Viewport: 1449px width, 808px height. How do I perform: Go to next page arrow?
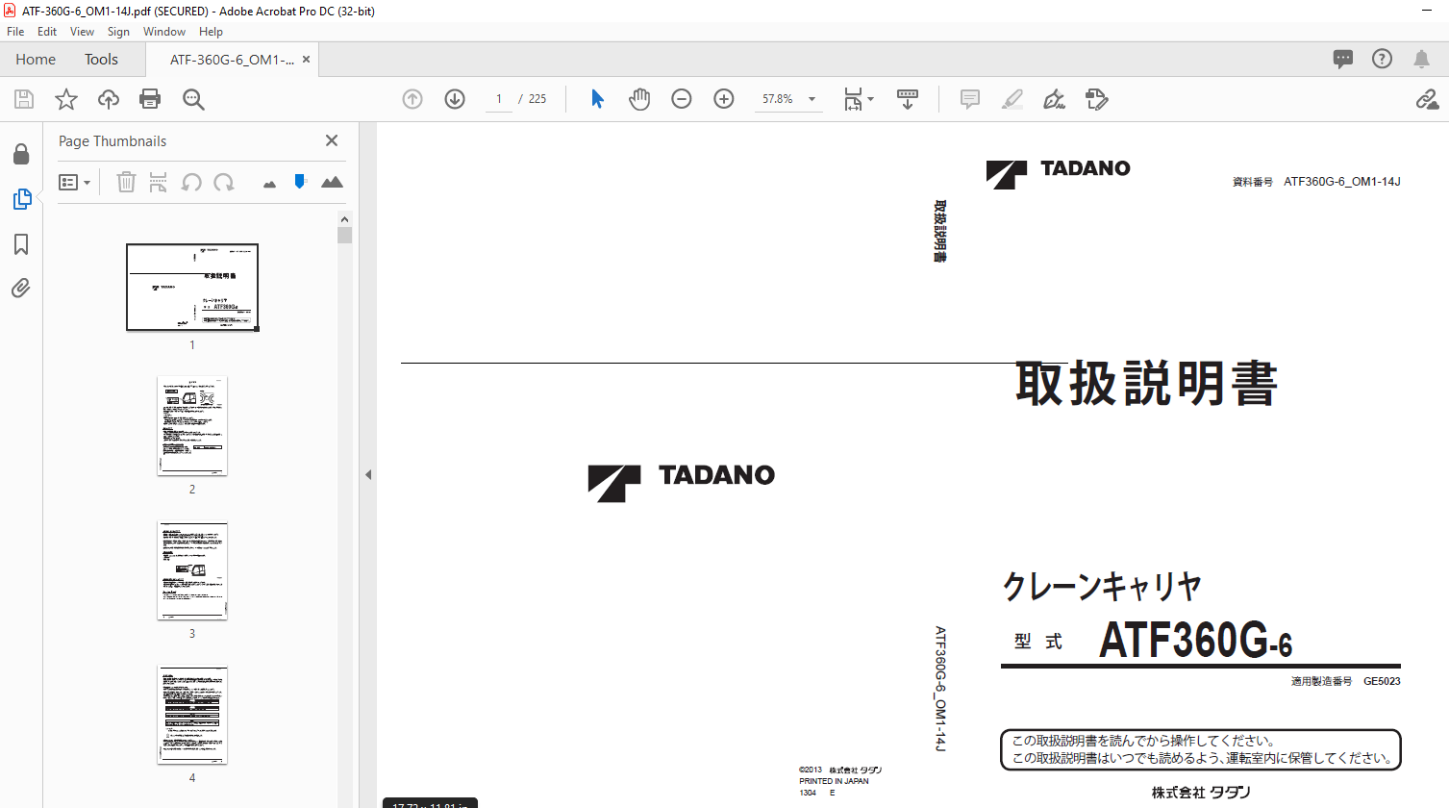pyautogui.click(x=455, y=99)
